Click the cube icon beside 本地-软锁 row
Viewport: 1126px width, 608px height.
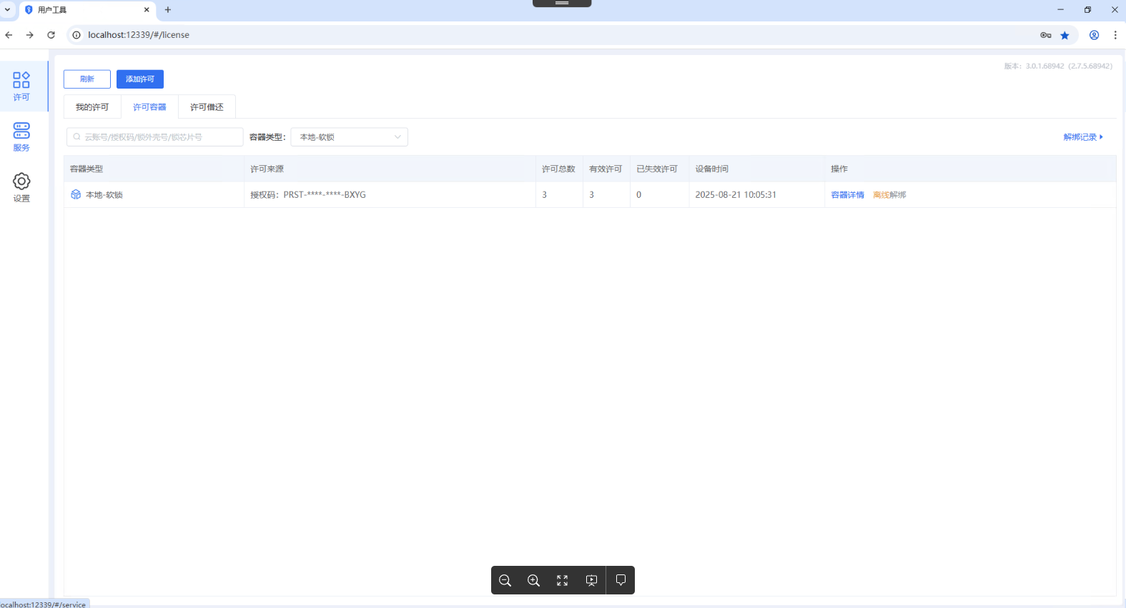coord(76,194)
